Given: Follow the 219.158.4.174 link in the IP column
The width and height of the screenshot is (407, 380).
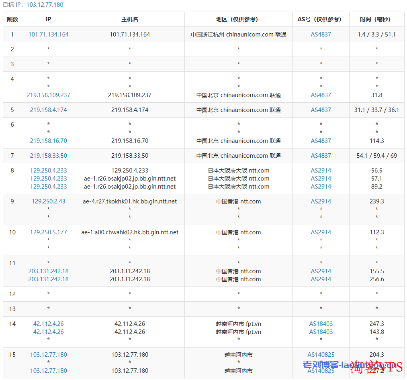Looking at the screenshot, I should coord(49,110).
